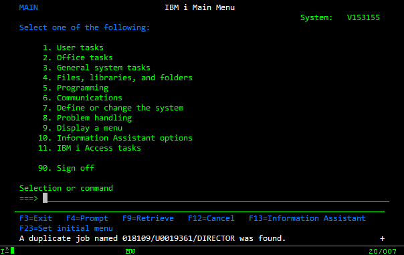Open option 8 Problem handling
This screenshot has height=255, width=404.
click(x=88, y=118)
